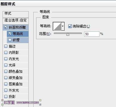The height and width of the screenshot is (107, 116).
Task: Enable the 外发光 checkbox
Action: point(6,90)
